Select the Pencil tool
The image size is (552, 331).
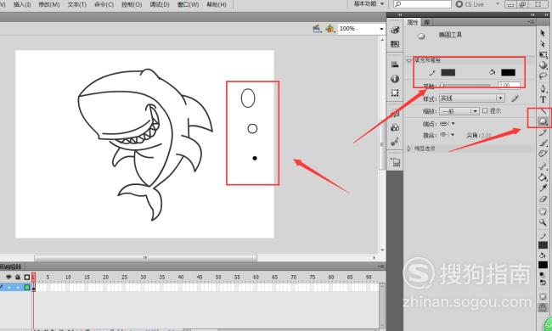(x=543, y=132)
